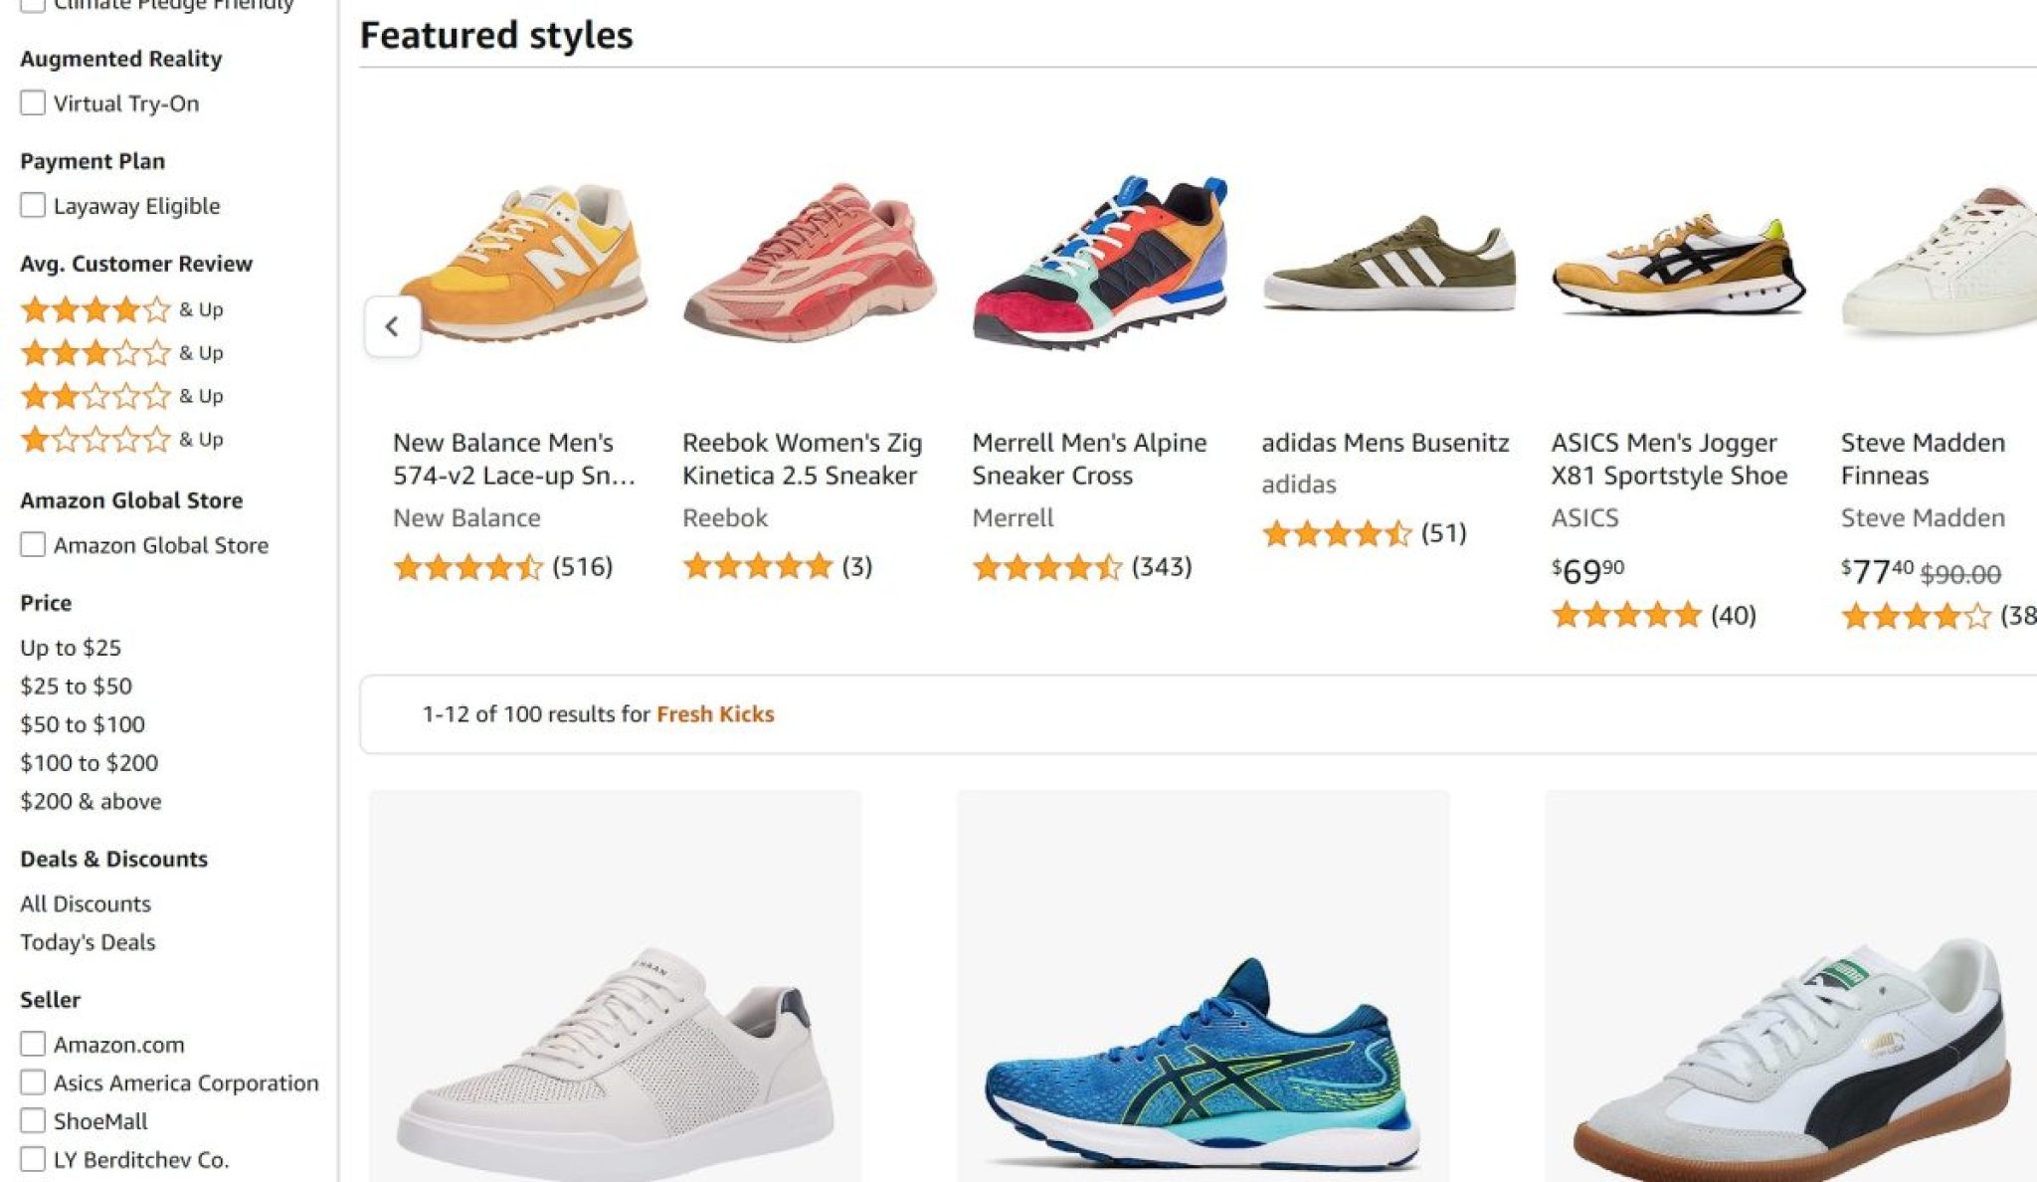
Task: Select the $200 & above price filter
Action: click(x=91, y=801)
